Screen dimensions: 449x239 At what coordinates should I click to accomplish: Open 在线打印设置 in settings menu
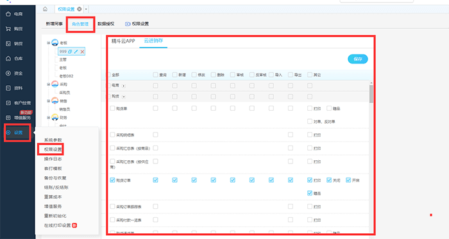(x=57, y=226)
